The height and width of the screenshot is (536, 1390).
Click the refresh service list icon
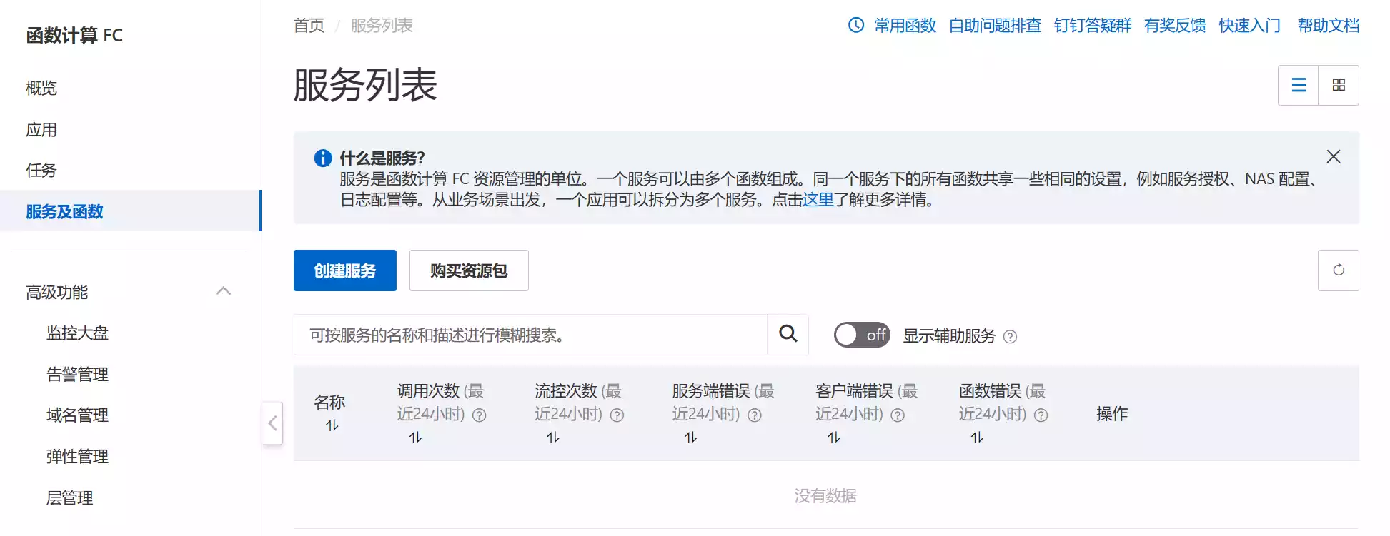[1339, 270]
